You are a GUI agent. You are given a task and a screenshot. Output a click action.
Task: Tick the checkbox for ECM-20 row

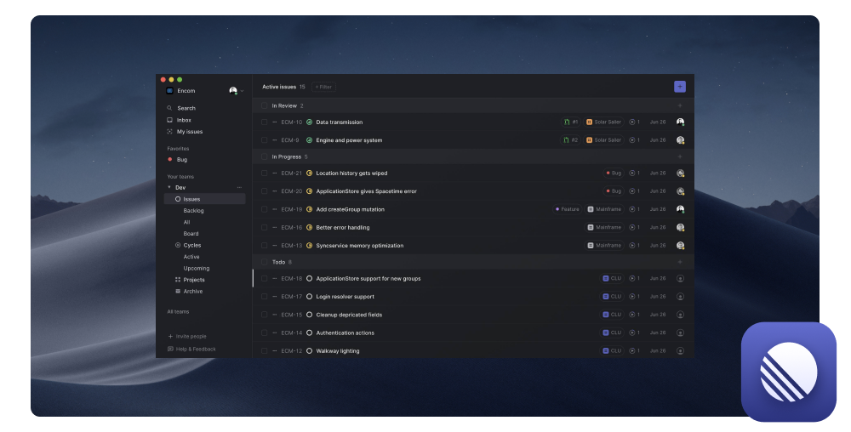(265, 190)
